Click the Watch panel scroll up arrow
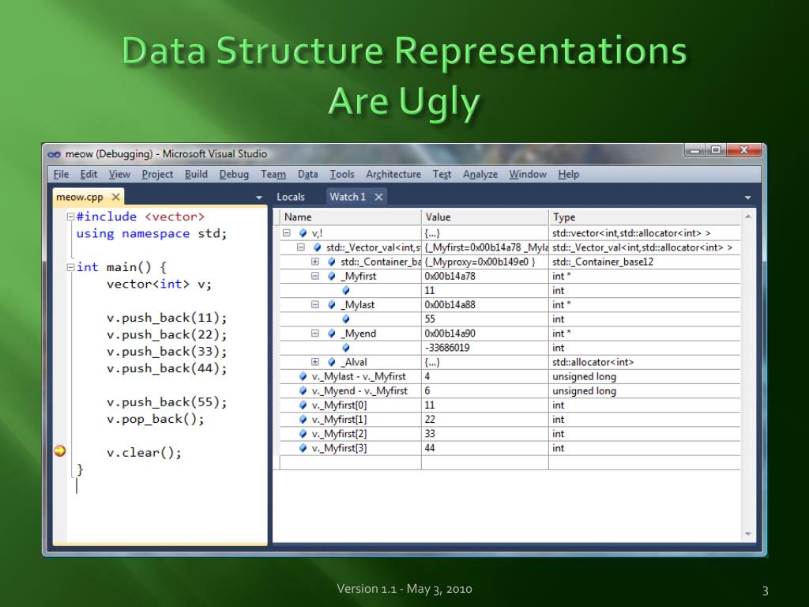 point(748,217)
